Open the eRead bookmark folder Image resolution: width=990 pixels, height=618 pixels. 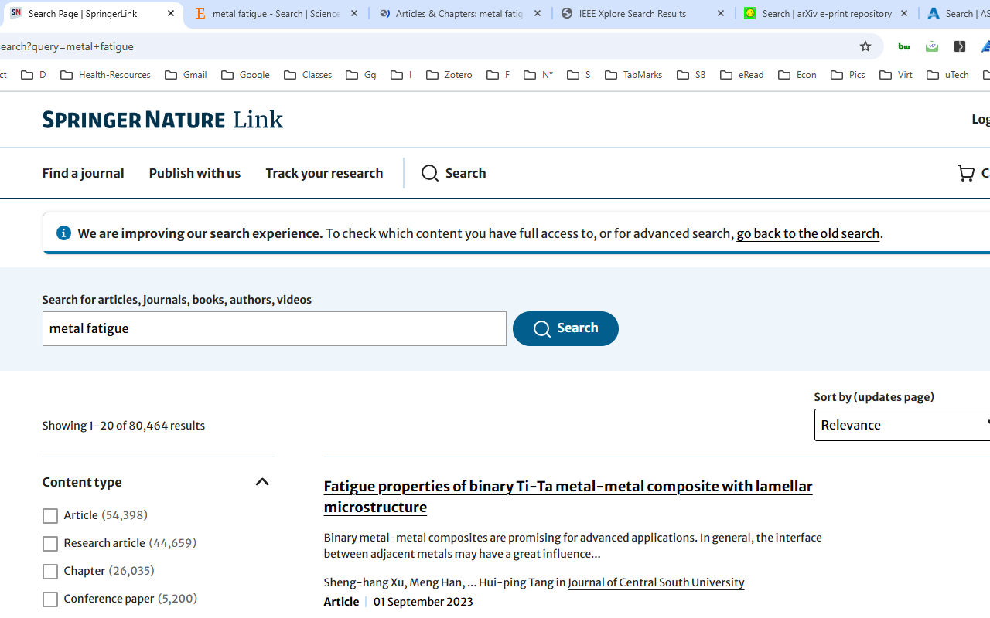click(x=742, y=75)
